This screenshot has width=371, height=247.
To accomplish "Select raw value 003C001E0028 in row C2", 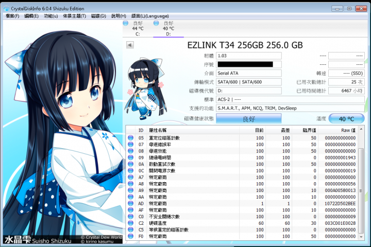I will pos(340,223).
